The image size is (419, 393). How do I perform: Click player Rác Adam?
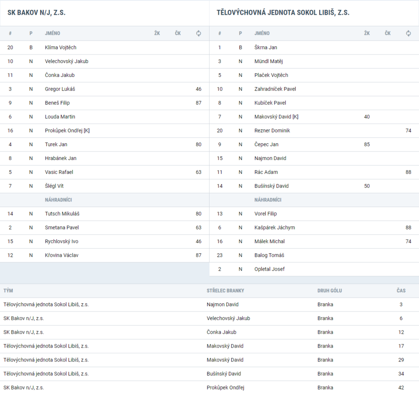tap(266, 172)
